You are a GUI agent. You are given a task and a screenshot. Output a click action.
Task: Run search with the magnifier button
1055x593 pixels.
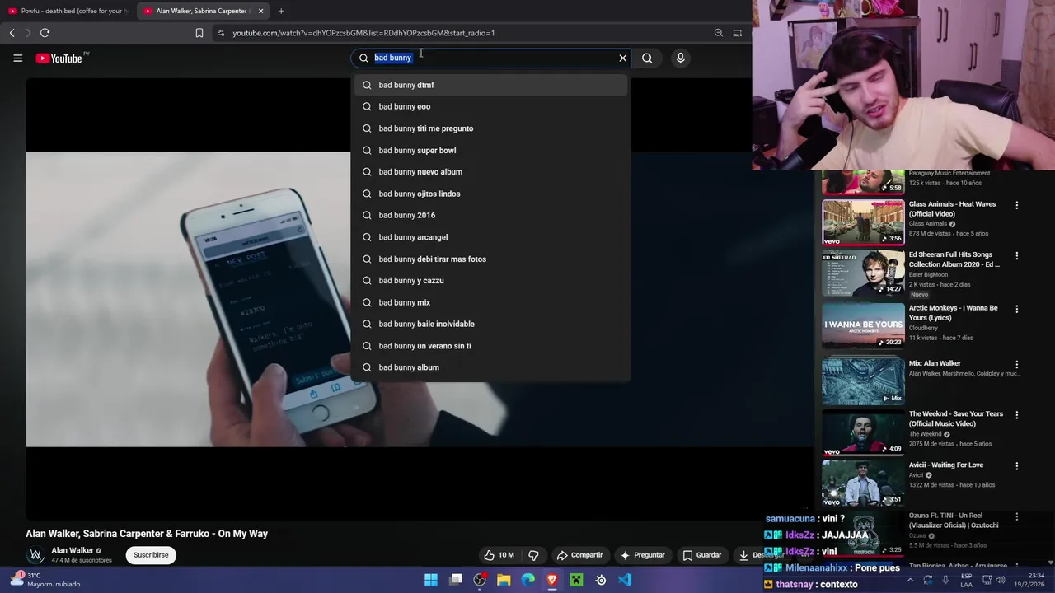click(x=647, y=58)
